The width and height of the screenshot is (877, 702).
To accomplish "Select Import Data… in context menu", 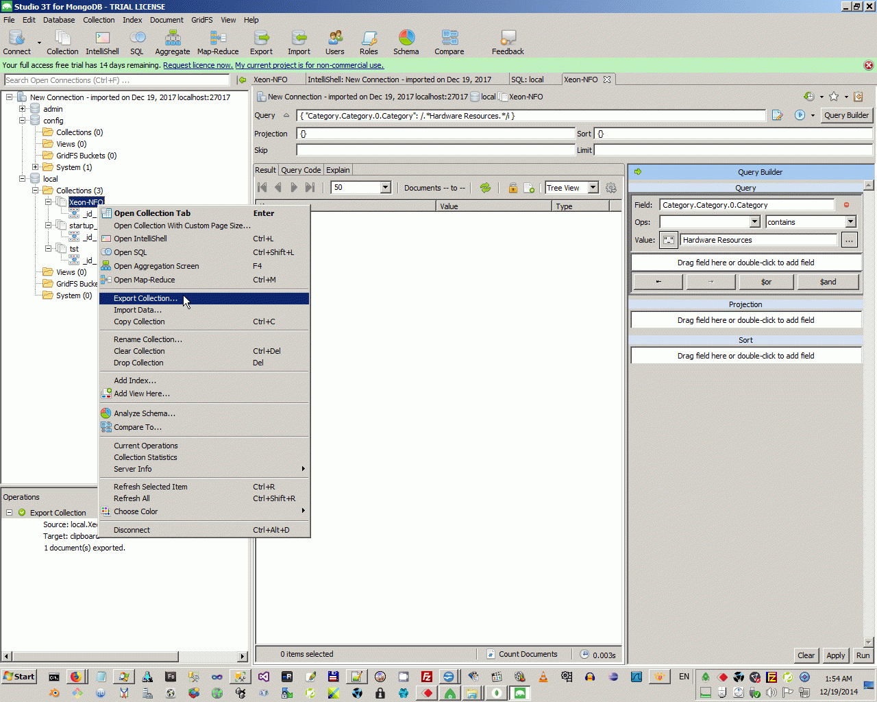I will pyautogui.click(x=204, y=310).
